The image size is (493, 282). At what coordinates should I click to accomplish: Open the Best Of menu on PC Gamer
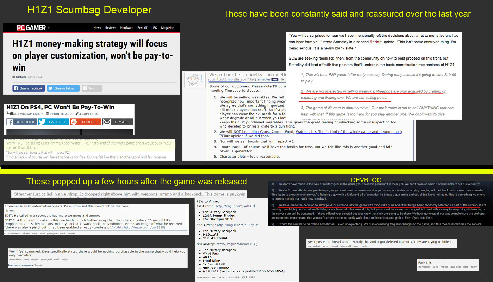pyautogui.click(x=142, y=28)
